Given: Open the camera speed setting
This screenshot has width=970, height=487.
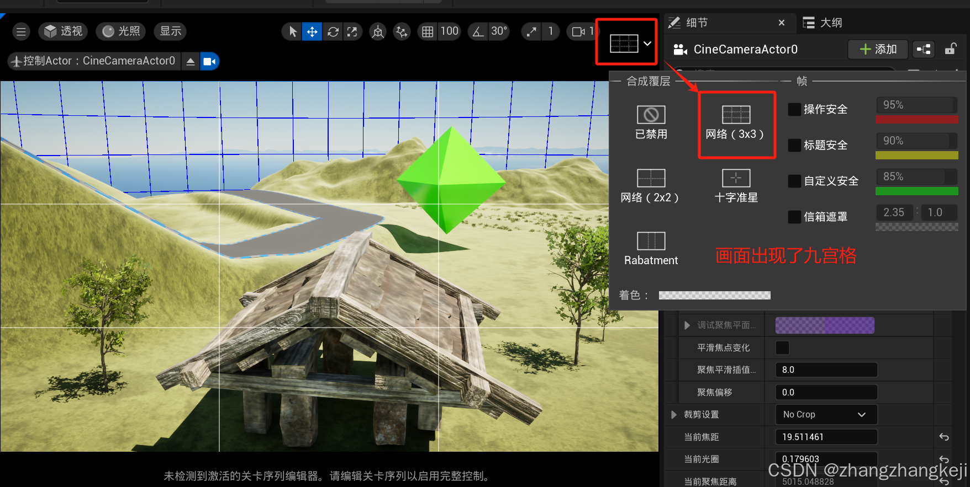Looking at the screenshot, I should [582, 31].
